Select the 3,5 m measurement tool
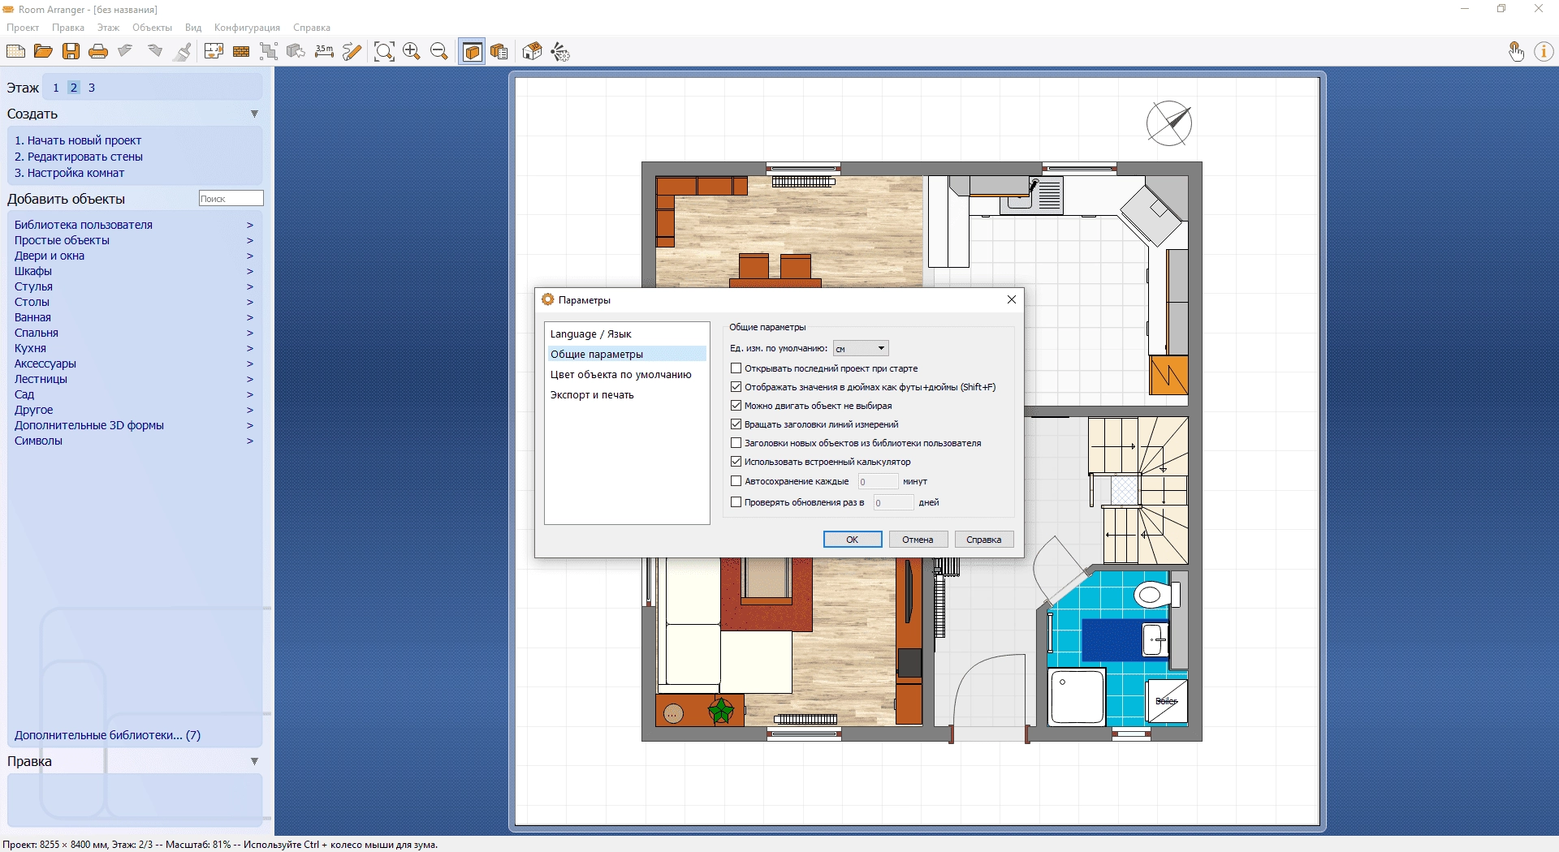 [324, 52]
